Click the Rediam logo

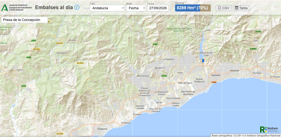[x=269, y=130]
